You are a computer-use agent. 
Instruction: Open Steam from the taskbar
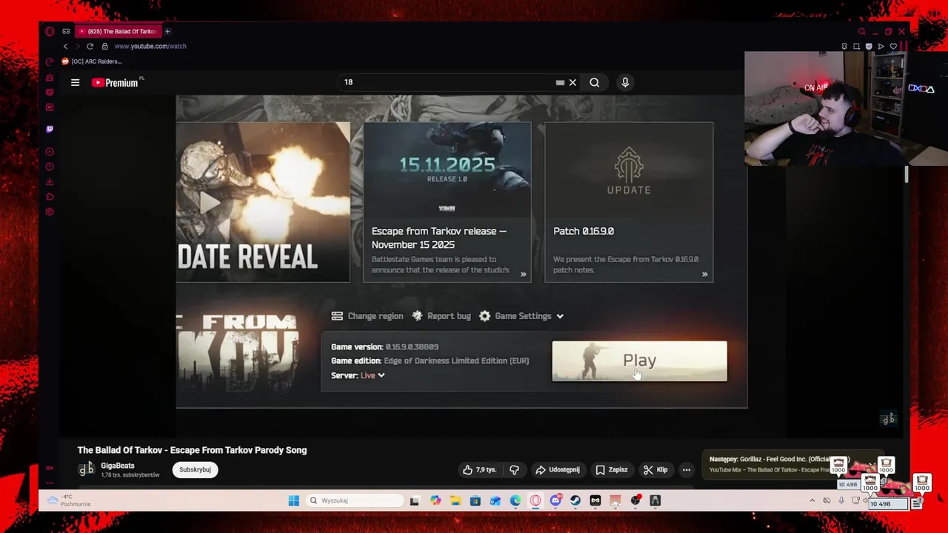coord(575,500)
